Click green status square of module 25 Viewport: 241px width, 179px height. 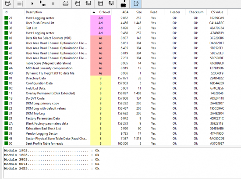click(6, 18)
